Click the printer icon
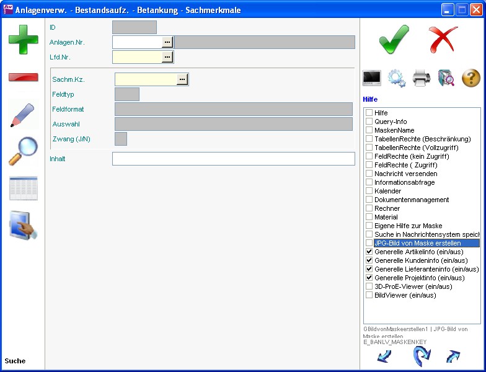486x372 pixels. (422, 78)
